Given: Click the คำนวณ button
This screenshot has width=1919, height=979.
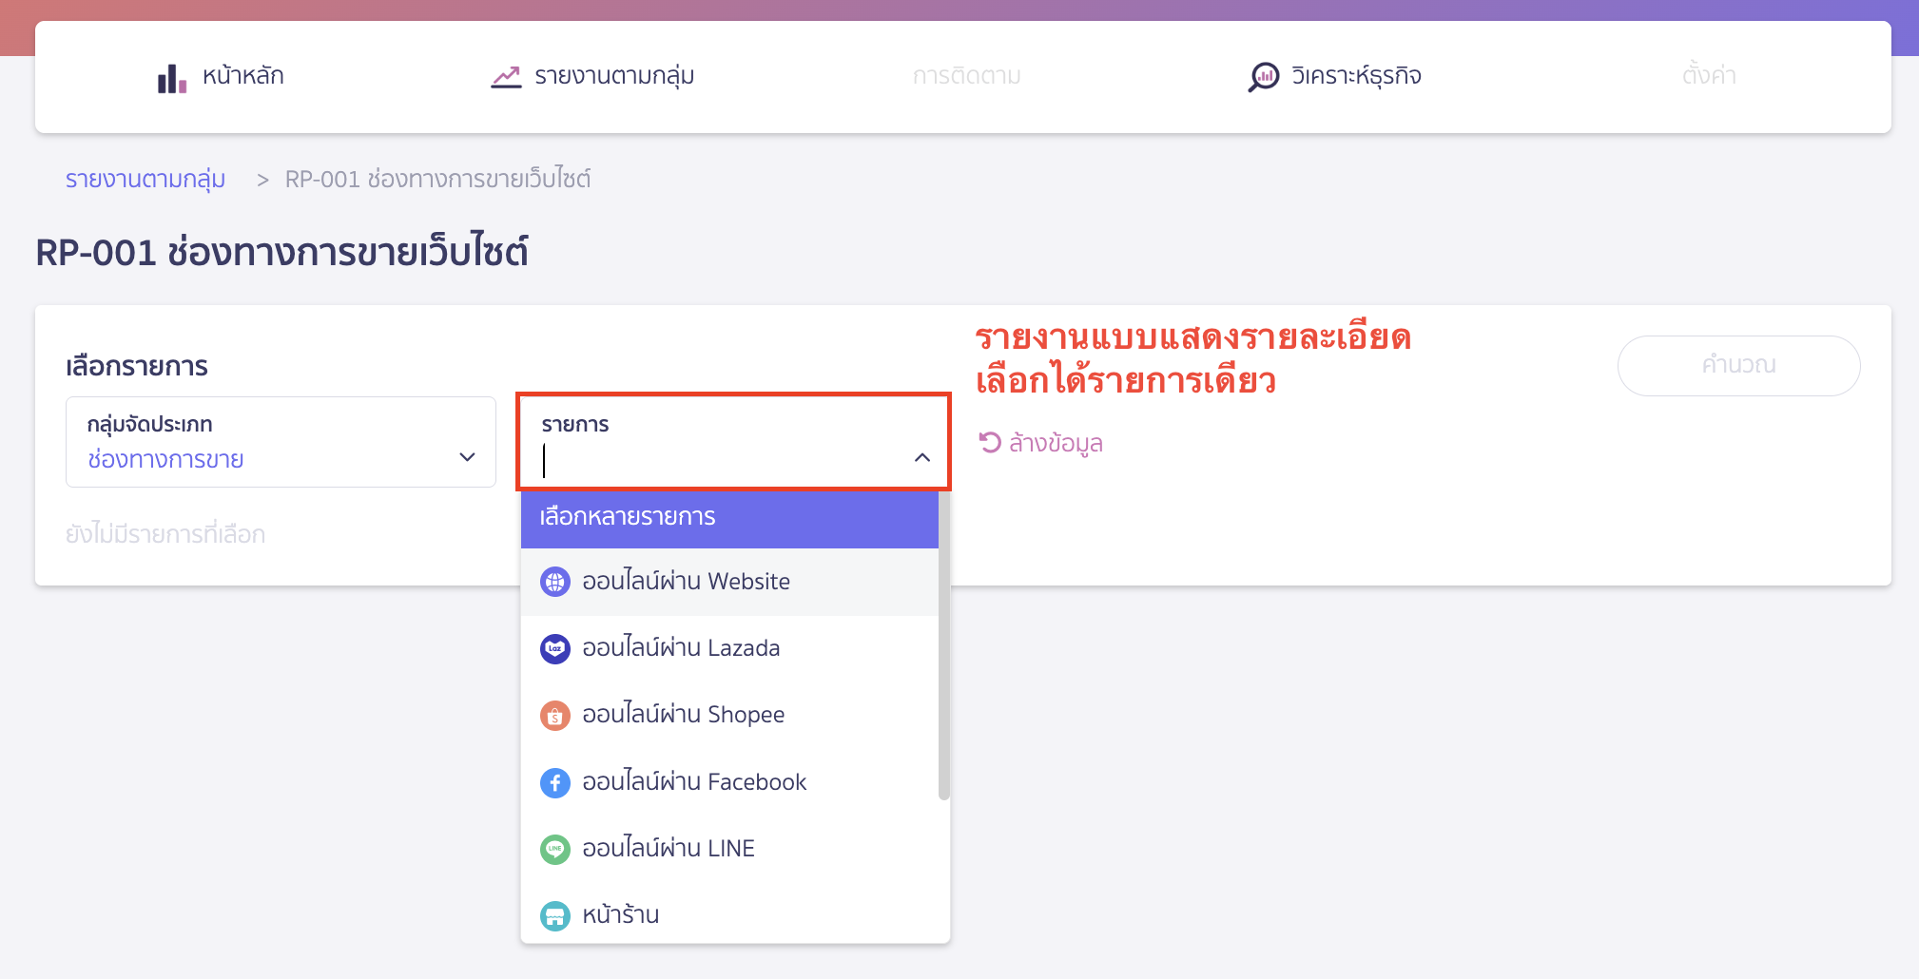Looking at the screenshot, I should (x=1738, y=366).
